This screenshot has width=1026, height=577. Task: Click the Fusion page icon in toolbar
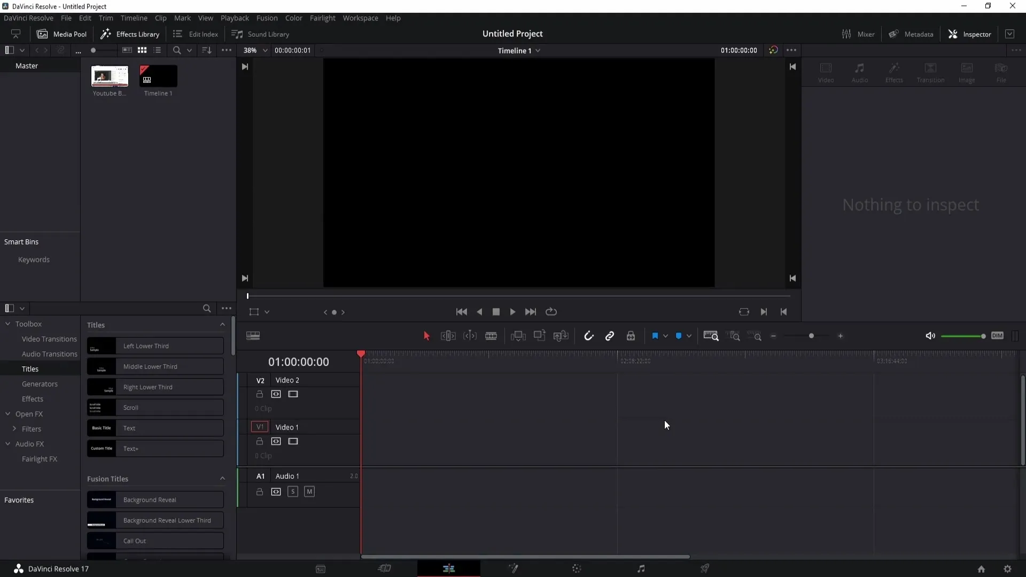point(514,568)
